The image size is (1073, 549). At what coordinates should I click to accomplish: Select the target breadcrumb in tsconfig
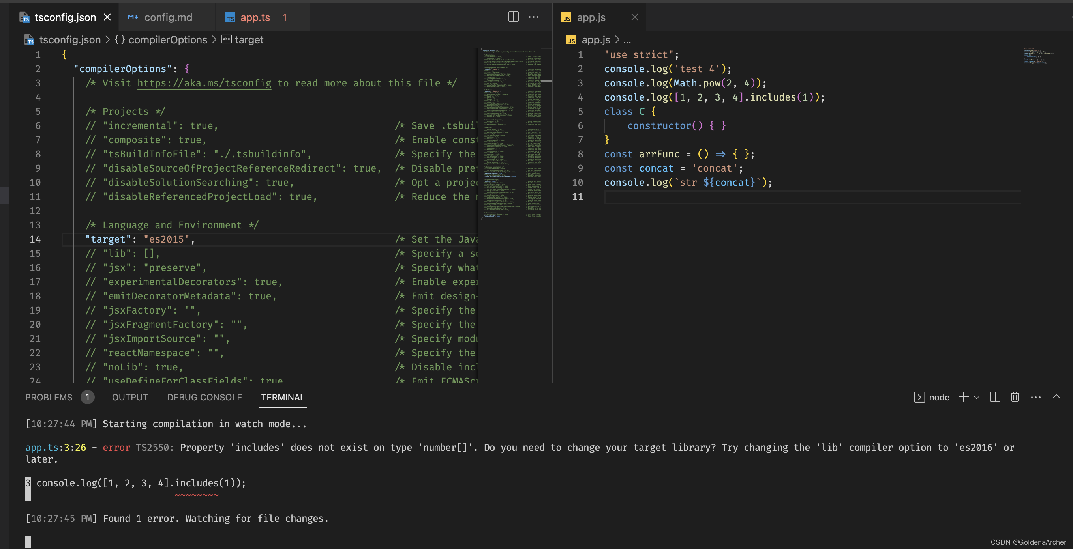pos(249,40)
